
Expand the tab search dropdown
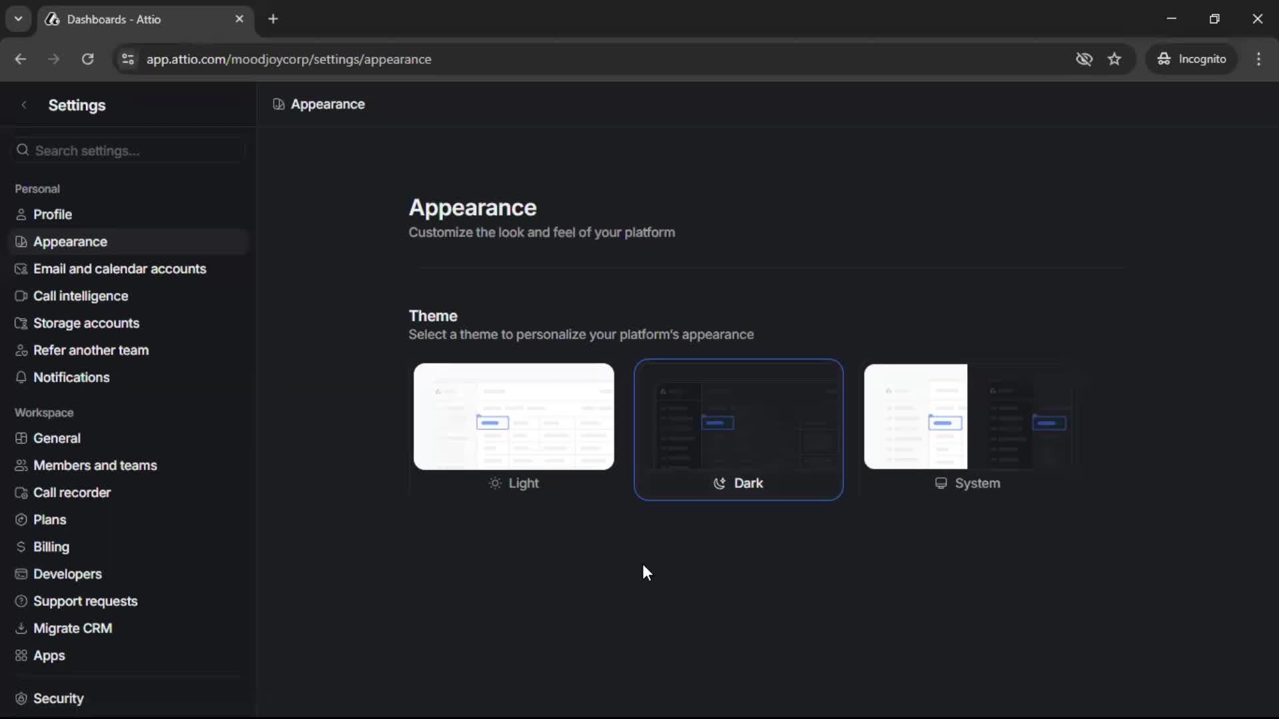tap(18, 19)
